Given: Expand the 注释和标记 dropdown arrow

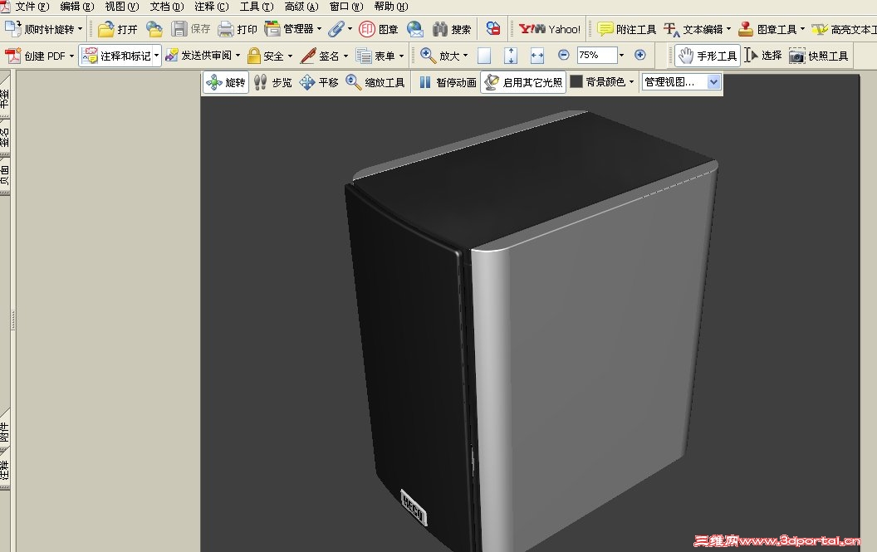Looking at the screenshot, I should click(157, 56).
